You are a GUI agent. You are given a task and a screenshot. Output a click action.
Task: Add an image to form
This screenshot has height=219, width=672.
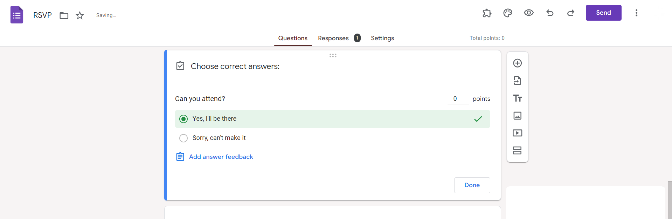tap(517, 115)
